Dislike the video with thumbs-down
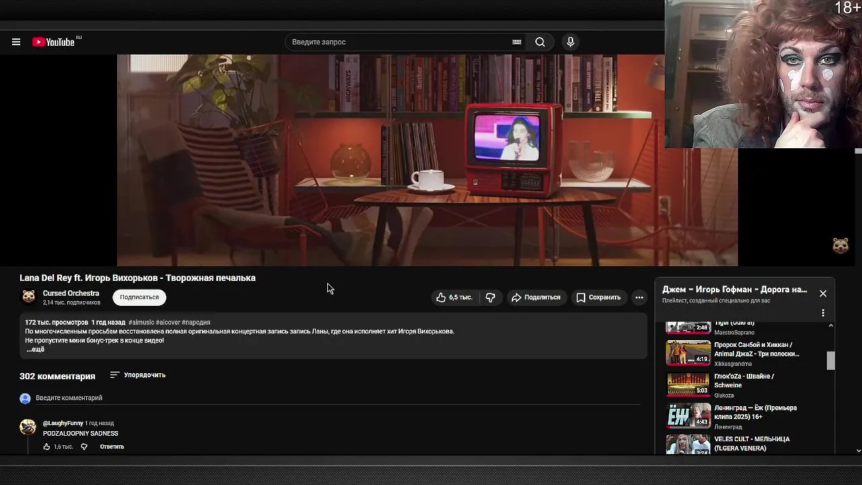Image resolution: width=862 pixels, height=485 pixels. (490, 297)
